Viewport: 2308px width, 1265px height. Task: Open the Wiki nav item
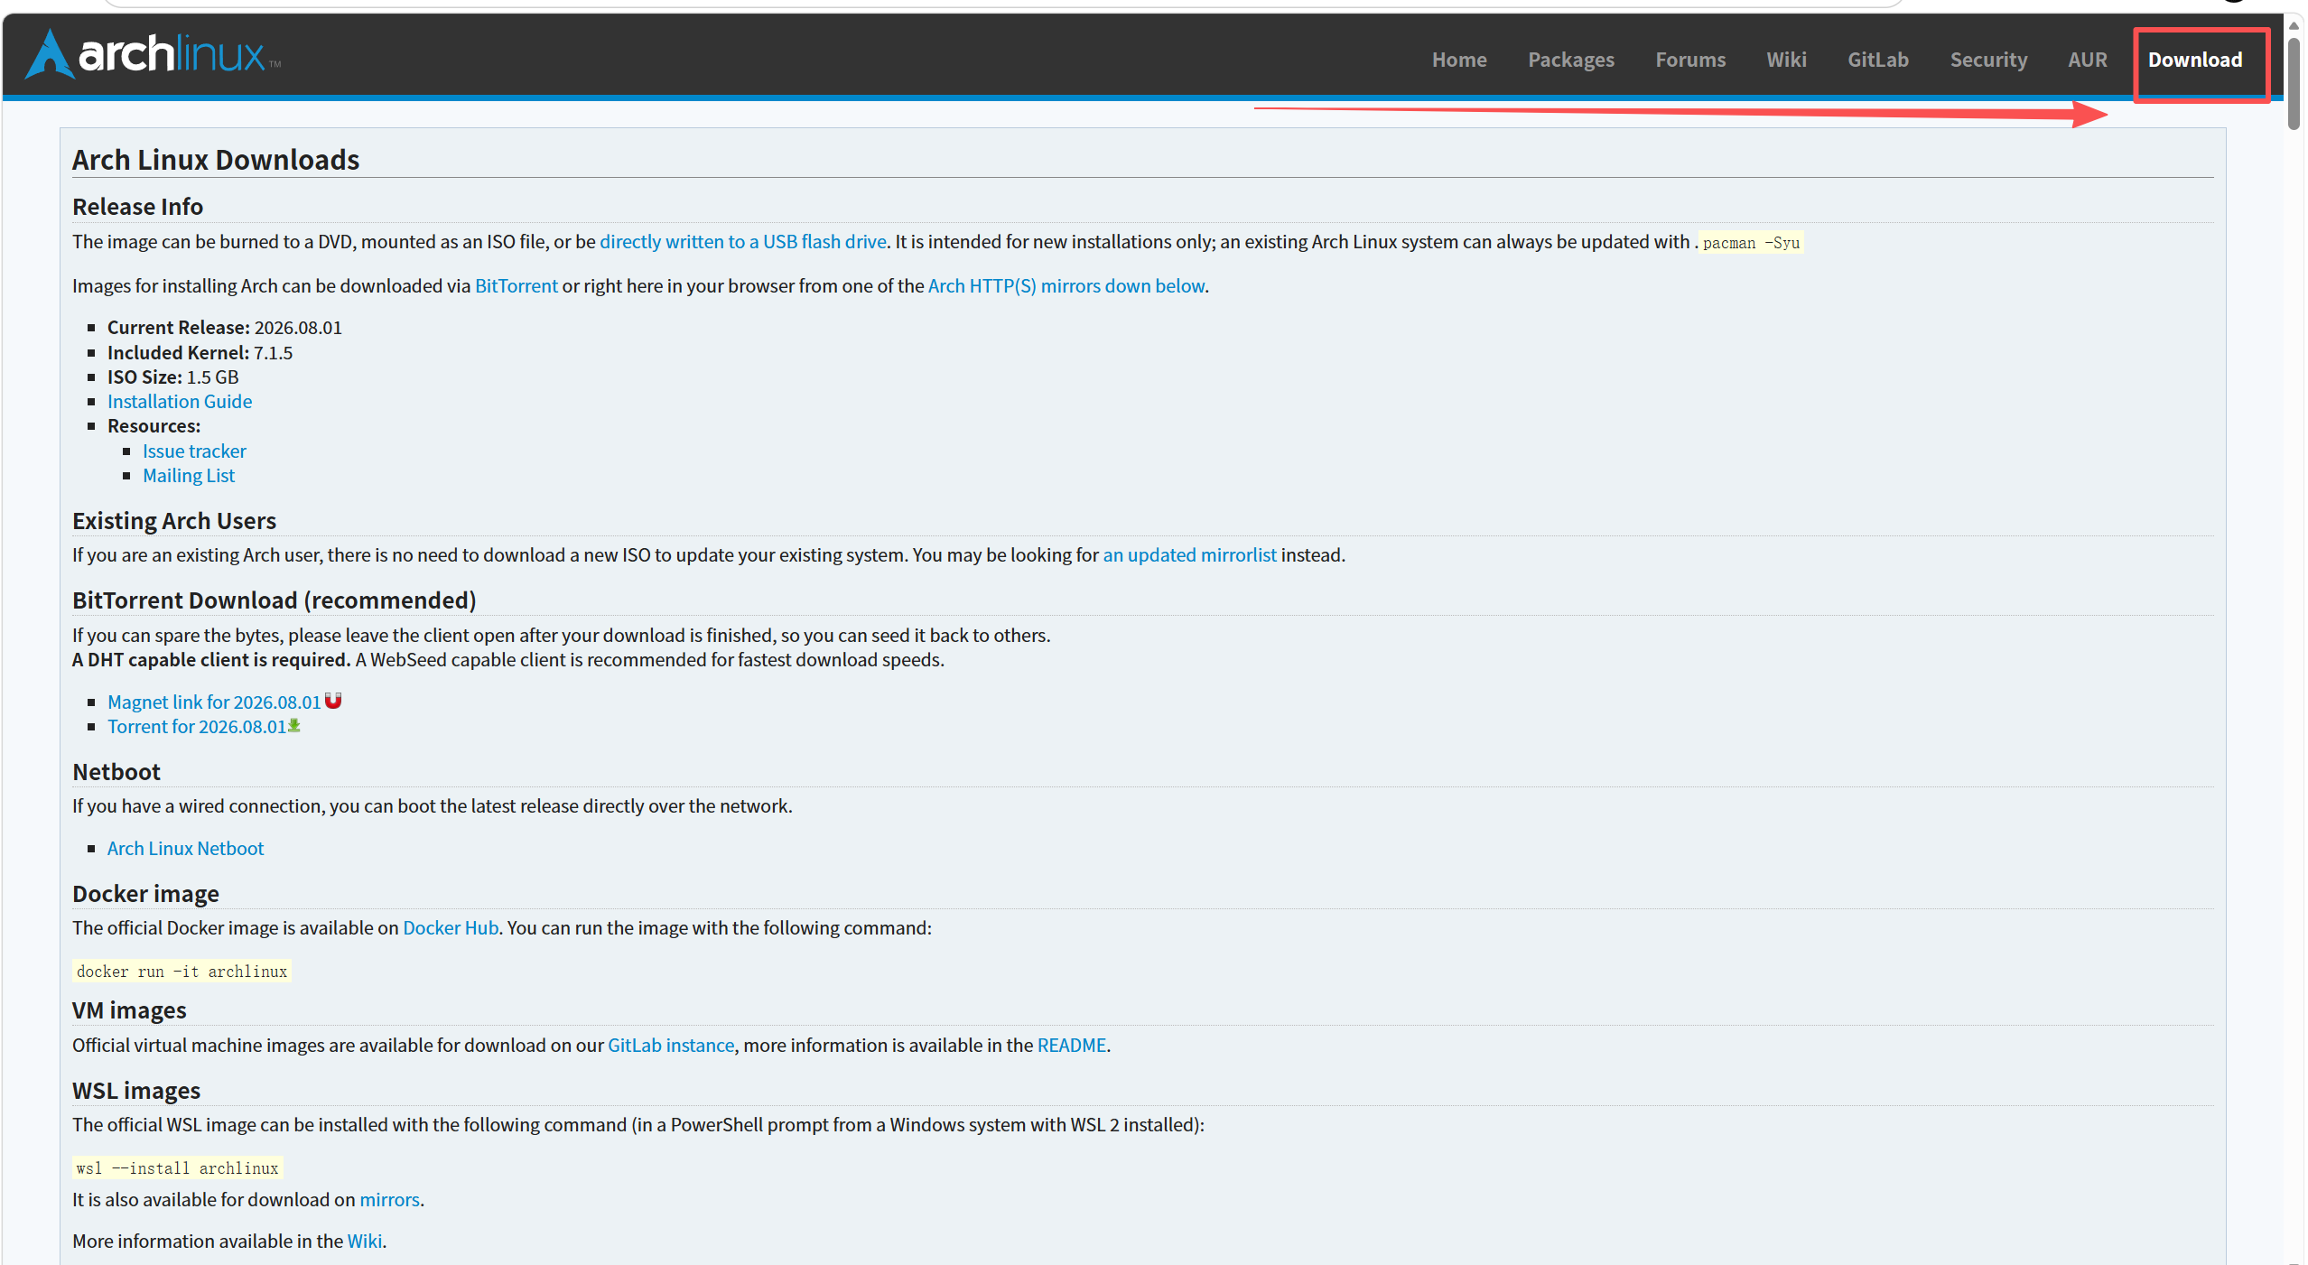point(1786,60)
